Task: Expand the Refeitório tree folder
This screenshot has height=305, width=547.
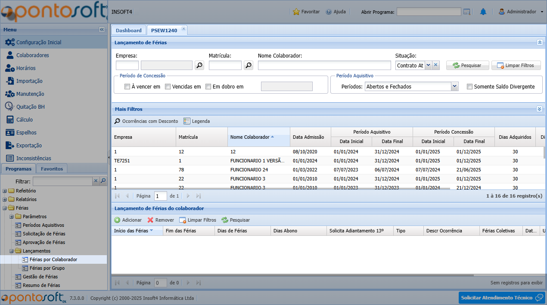Action: (x=5, y=191)
